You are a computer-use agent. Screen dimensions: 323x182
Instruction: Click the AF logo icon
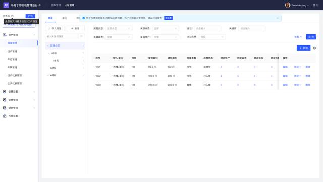6,5
